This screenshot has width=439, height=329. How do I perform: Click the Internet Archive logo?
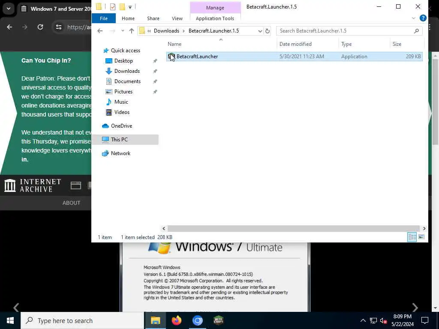33,185
